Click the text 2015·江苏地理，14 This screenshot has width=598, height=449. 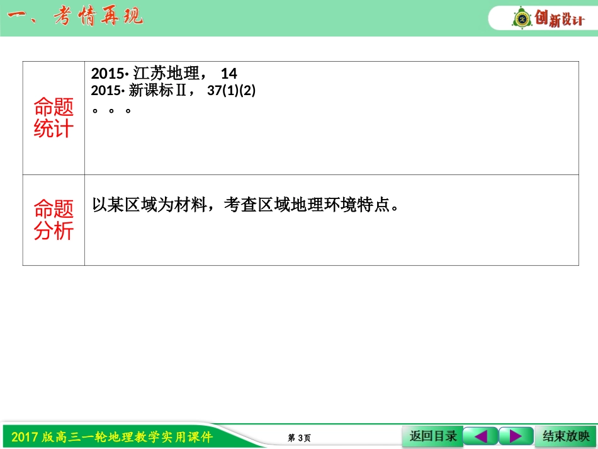pos(164,73)
